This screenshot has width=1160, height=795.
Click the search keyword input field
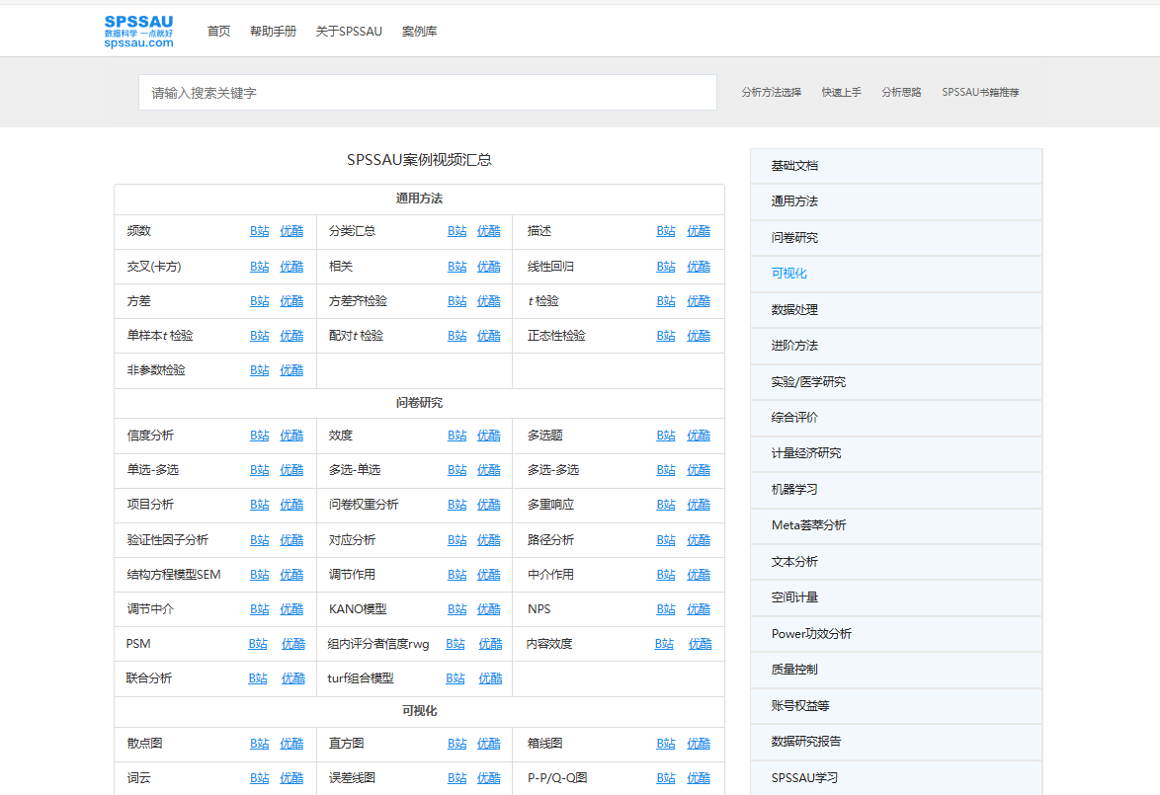click(427, 93)
